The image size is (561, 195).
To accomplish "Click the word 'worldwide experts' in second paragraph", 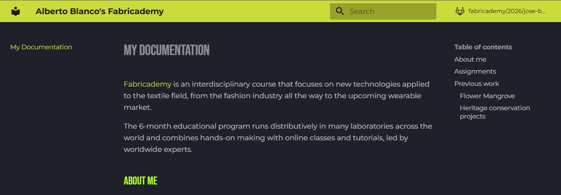I will pos(157,149).
